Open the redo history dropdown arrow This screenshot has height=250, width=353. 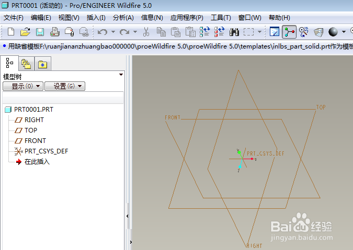click(x=135, y=32)
